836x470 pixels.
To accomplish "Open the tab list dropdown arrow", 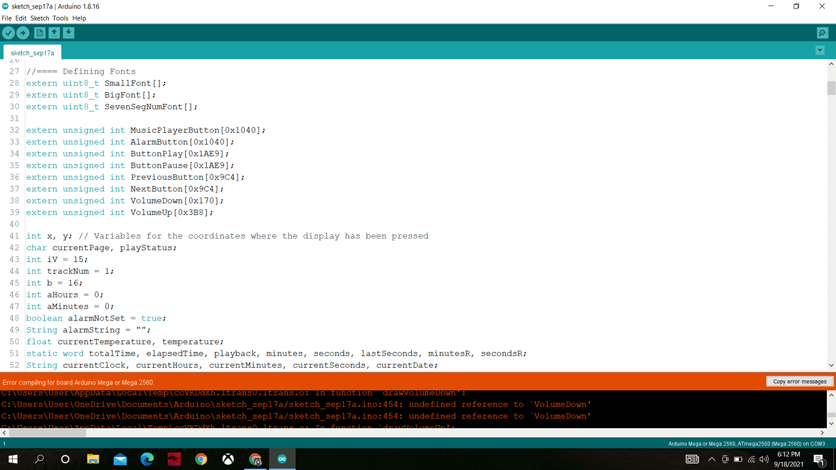I will 821,50.
